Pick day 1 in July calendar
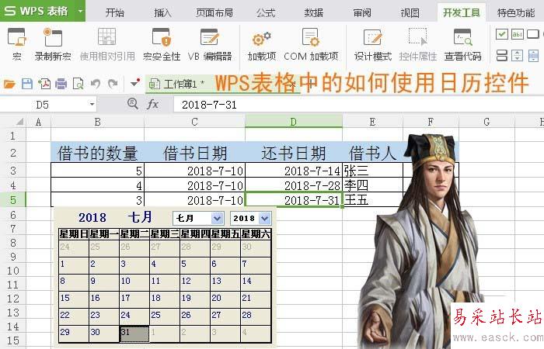 (x=74, y=265)
